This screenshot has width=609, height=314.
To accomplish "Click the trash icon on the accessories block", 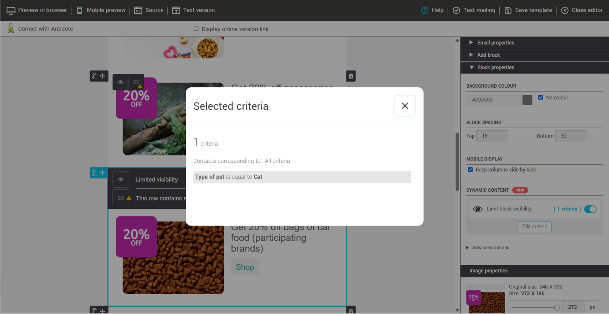I will (x=351, y=76).
